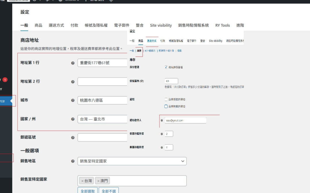310x193 pixels.
Task: Click help icon beside 無庫存臨界值
Action: click(162, 148)
